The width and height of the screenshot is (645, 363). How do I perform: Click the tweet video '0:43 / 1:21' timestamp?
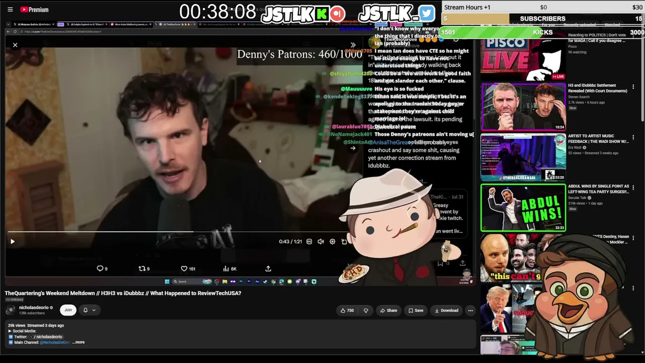(290, 241)
